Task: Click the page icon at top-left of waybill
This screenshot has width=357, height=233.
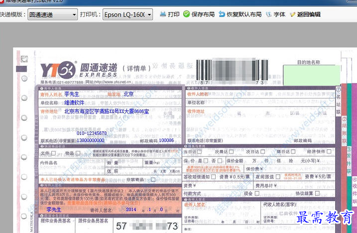Action: (x=24, y=59)
